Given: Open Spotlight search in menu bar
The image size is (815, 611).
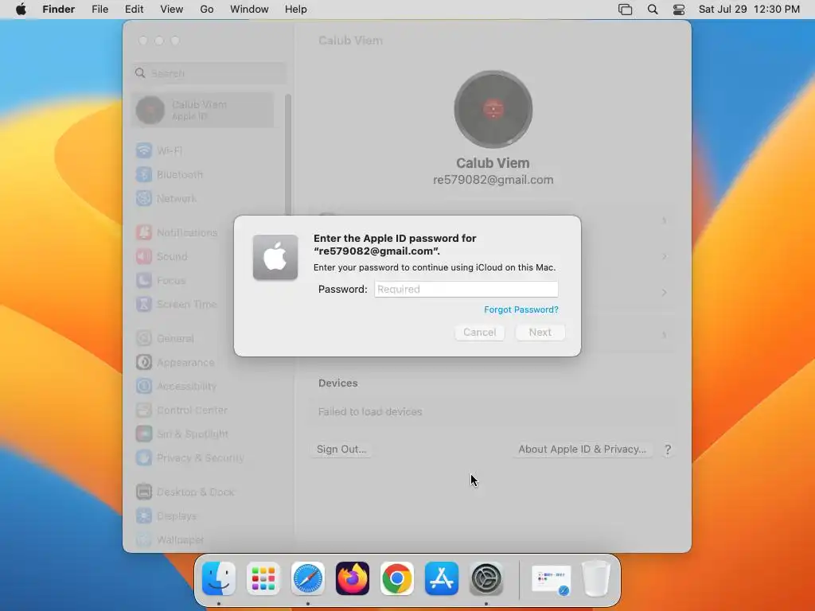Looking at the screenshot, I should coord(653,10).
